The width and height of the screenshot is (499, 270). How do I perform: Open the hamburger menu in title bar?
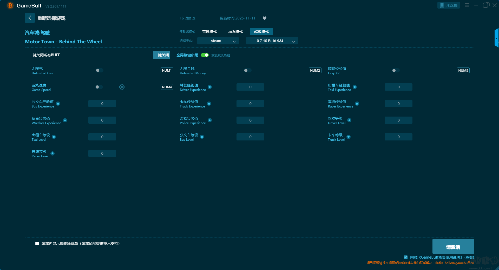click(467, 5)
